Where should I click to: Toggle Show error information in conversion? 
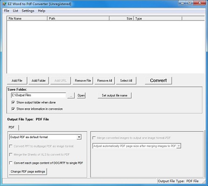pyautogui.click(x=13, y=109)
